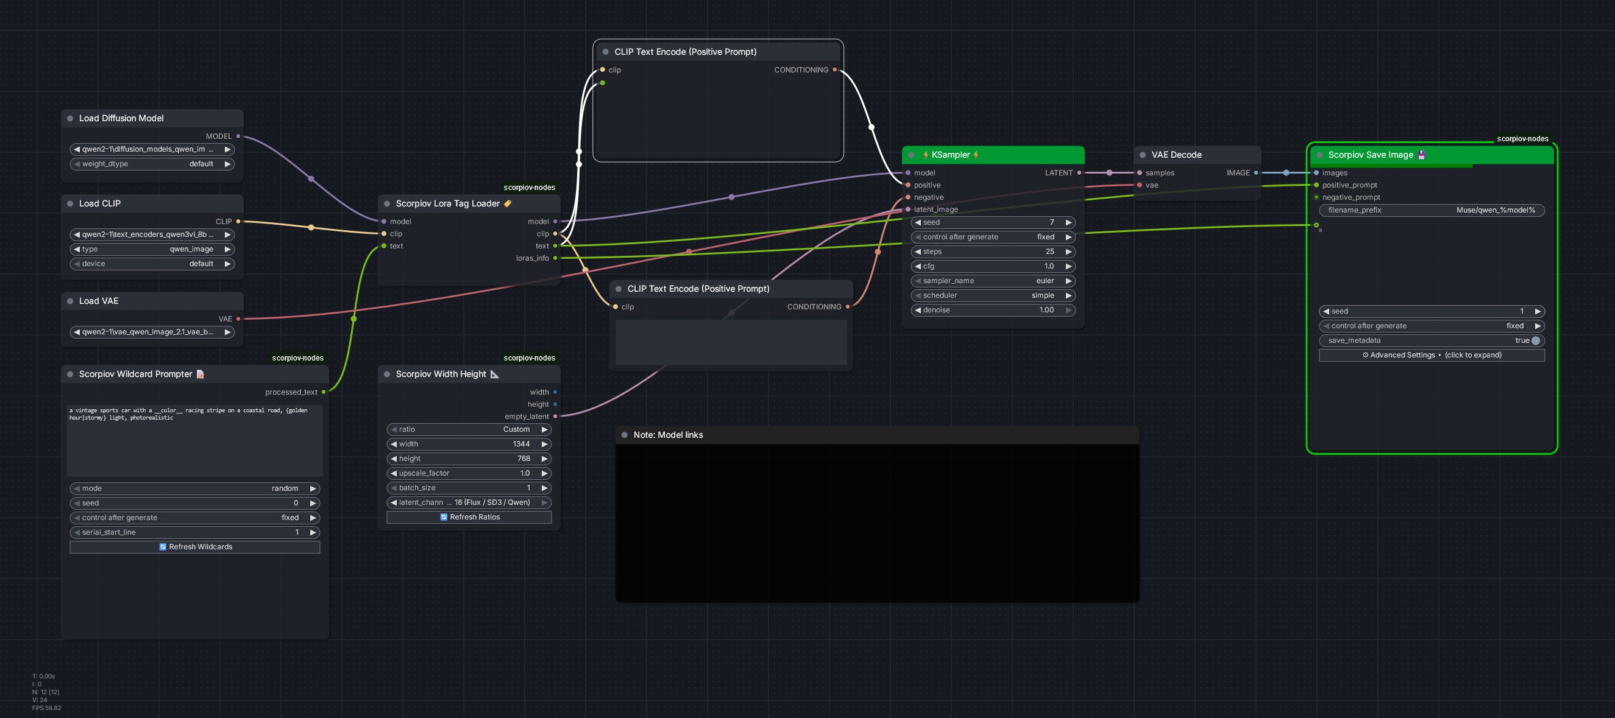This screenshot has height=718, width=1615.
Task: Collapse the Scorpiov Wildcard Prompter node dot
Action: tap(70, 374)
